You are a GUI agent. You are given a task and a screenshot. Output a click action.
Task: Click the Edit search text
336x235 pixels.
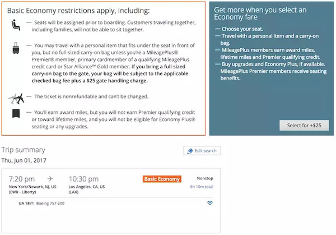205,151
